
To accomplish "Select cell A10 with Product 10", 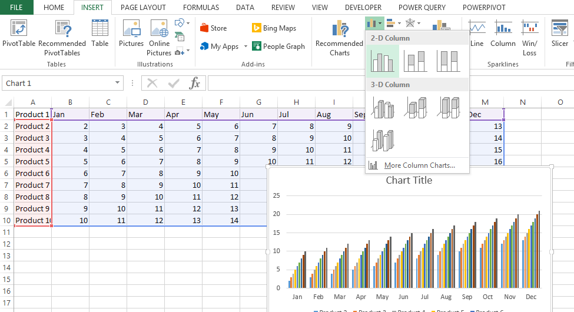I will point(32,220).
